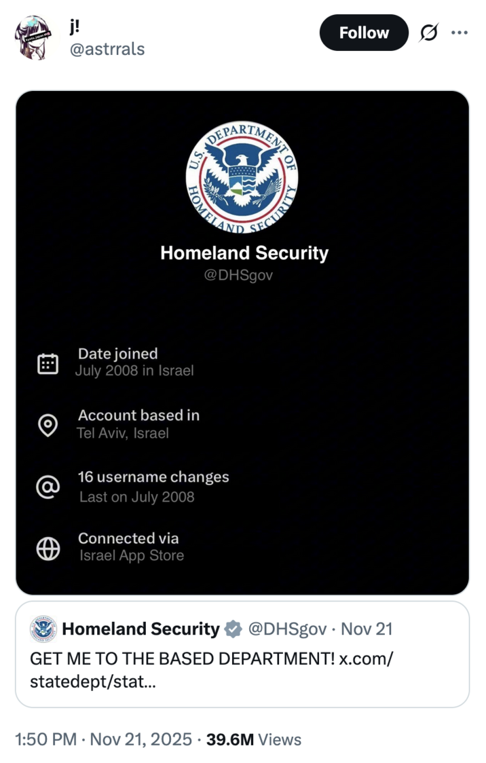This screenshot has height=763, width=486.
Task: Click the globe Connected via icon
Action: pos(48,548)
